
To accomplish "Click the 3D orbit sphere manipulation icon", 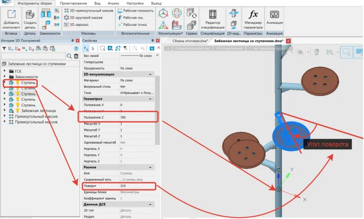I will [177, 13].
